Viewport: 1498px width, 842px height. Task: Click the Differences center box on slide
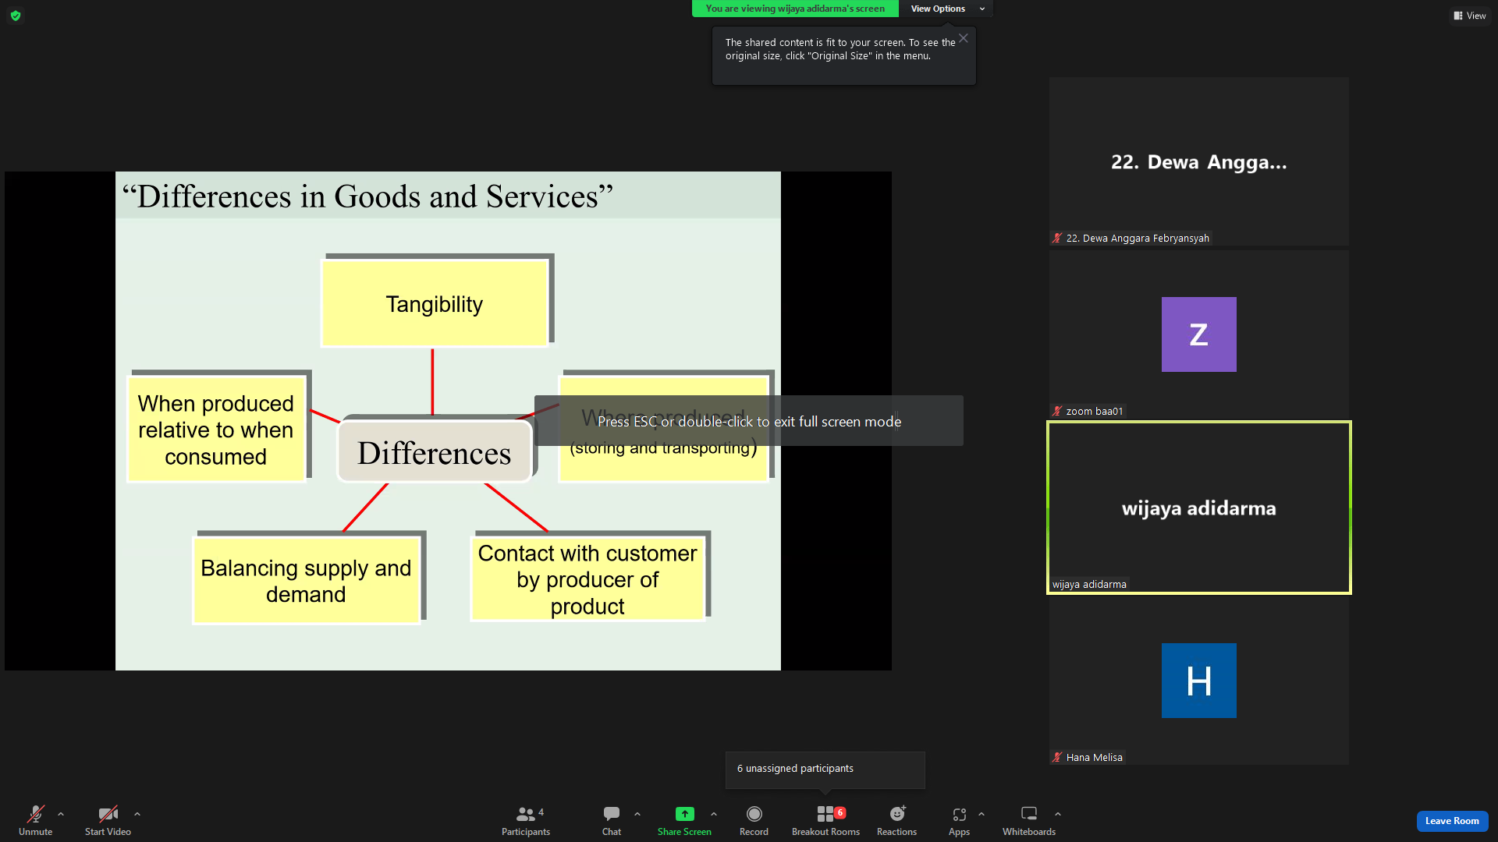tap(435, 452)
